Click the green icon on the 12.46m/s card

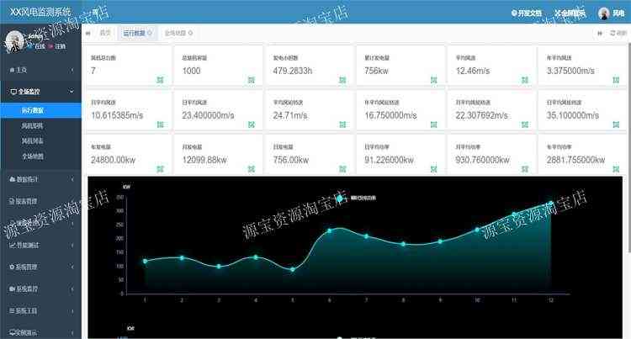pyautogui.click(x=525, y=80)
